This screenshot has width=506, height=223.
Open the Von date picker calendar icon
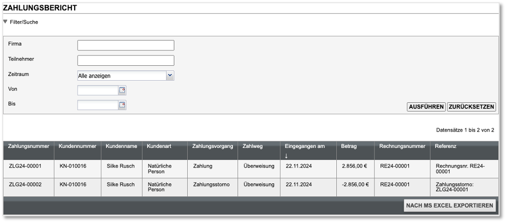[x=122, y=90]
